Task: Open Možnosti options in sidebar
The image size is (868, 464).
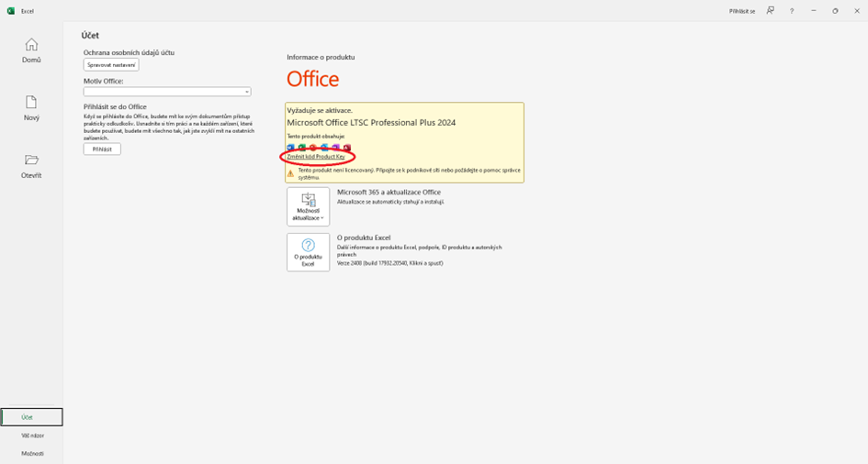Action: tap(32, 453)
